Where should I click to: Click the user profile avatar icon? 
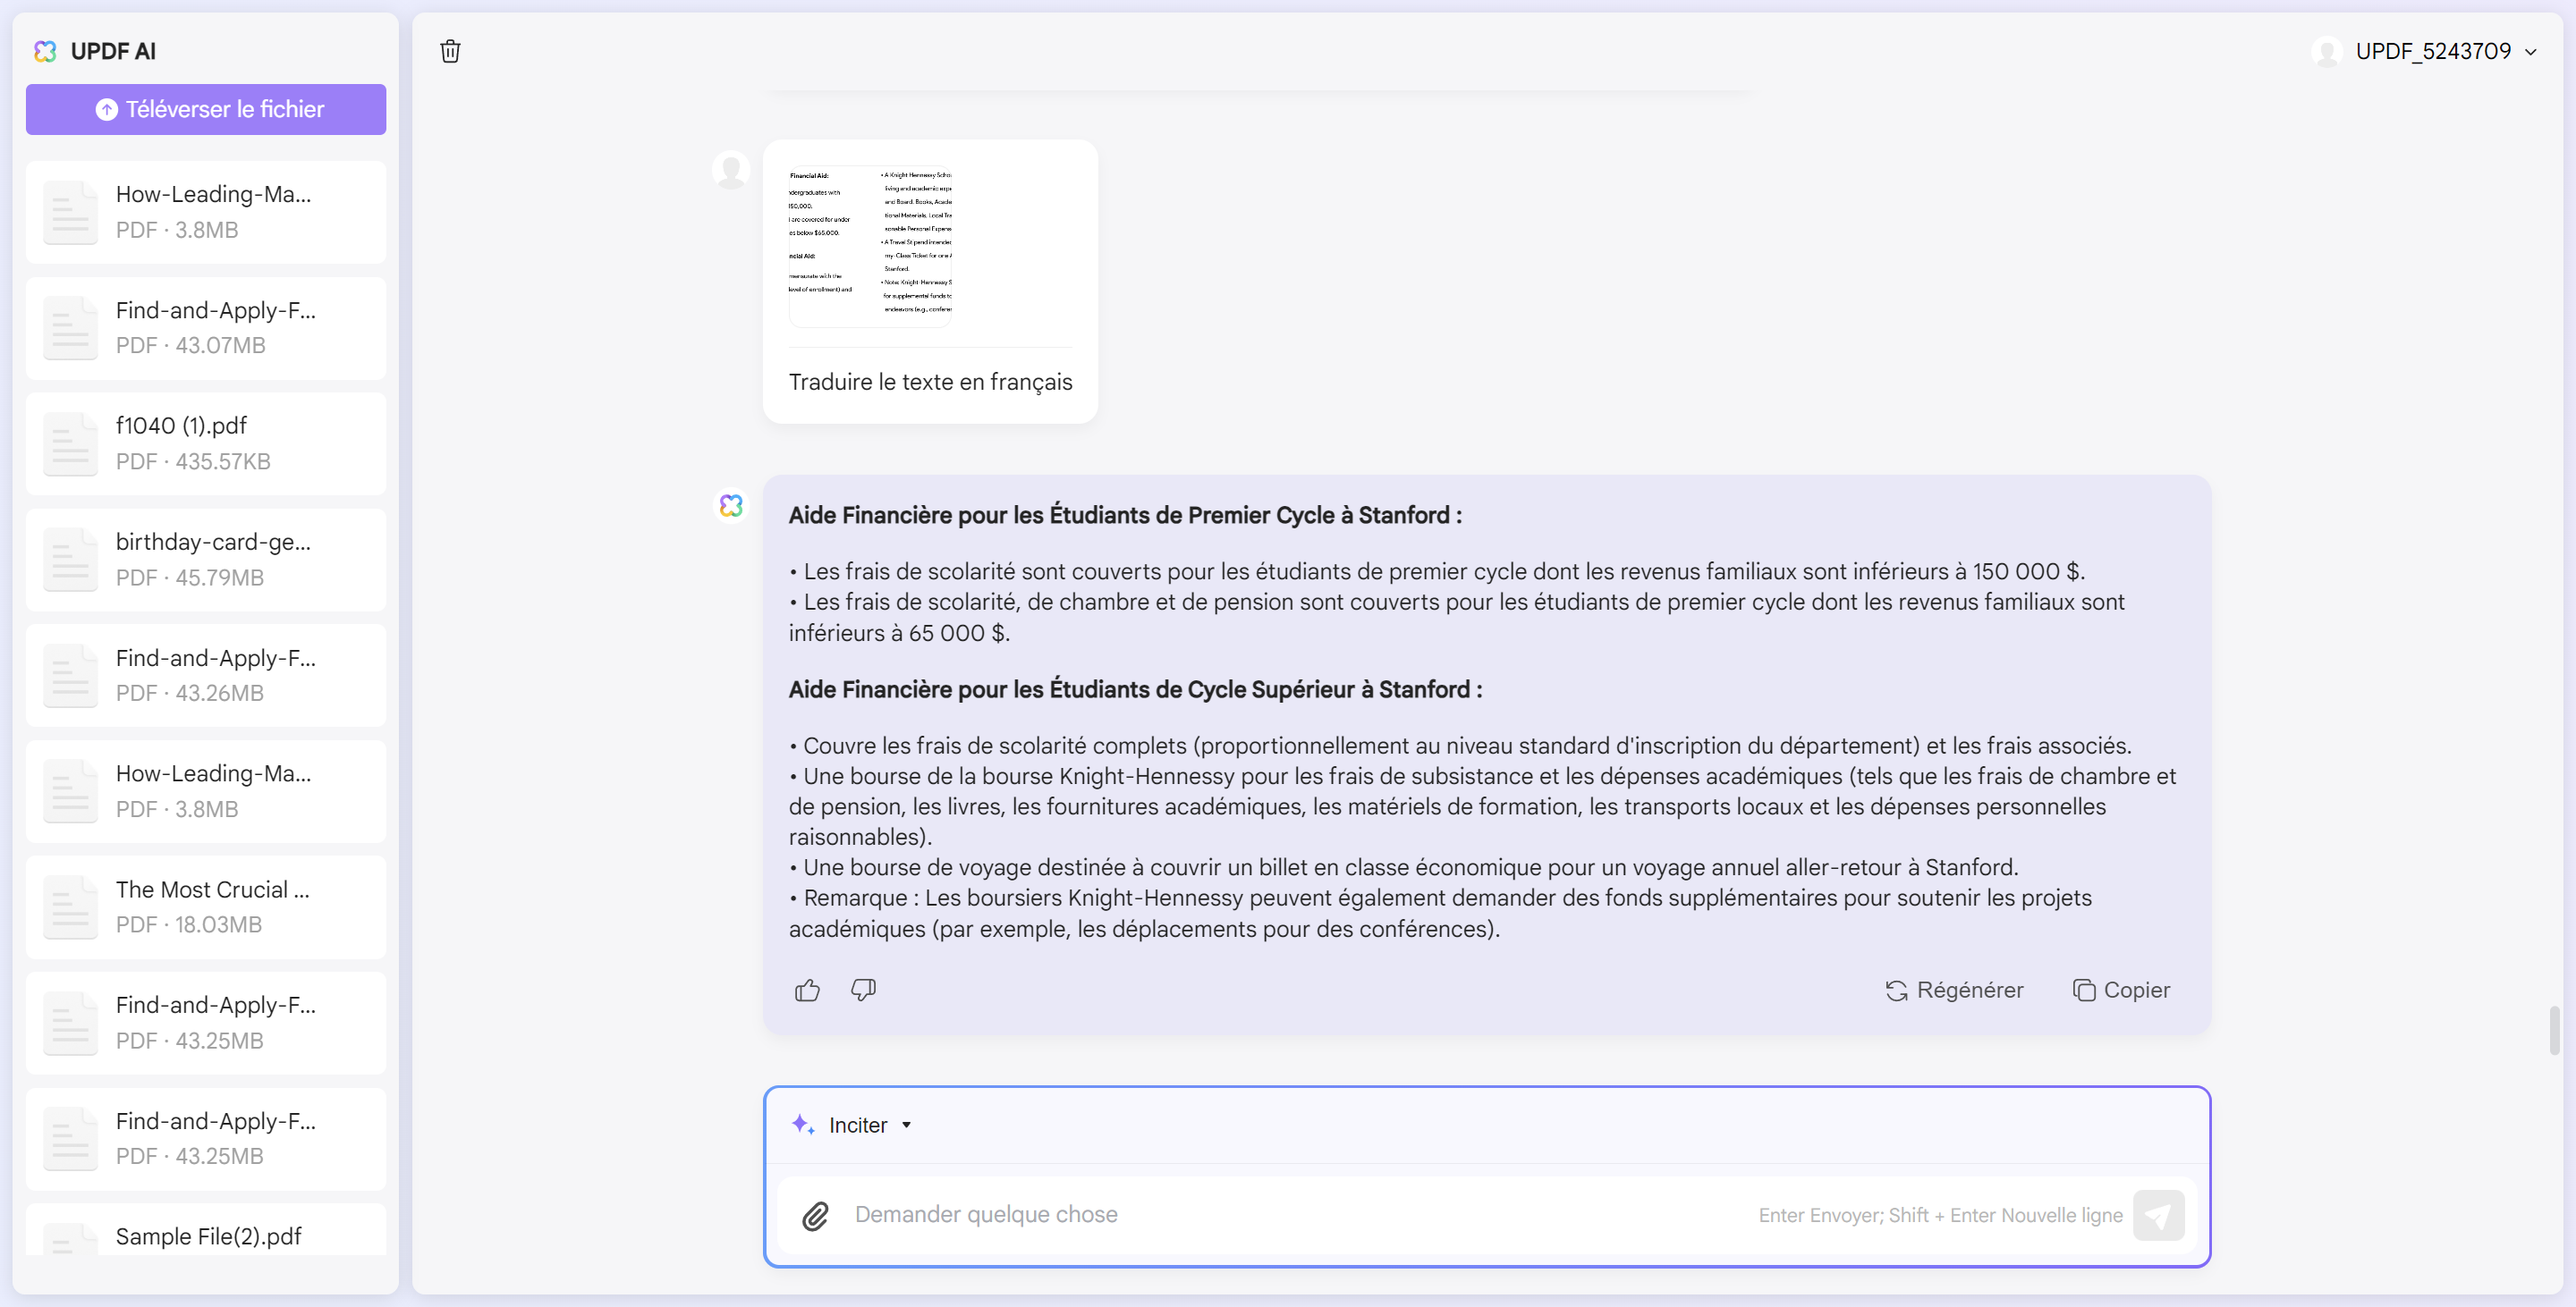click(x=2327, y=51)
